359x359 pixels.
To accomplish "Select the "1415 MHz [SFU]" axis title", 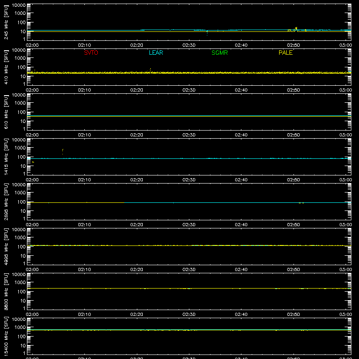I will 6,157.
